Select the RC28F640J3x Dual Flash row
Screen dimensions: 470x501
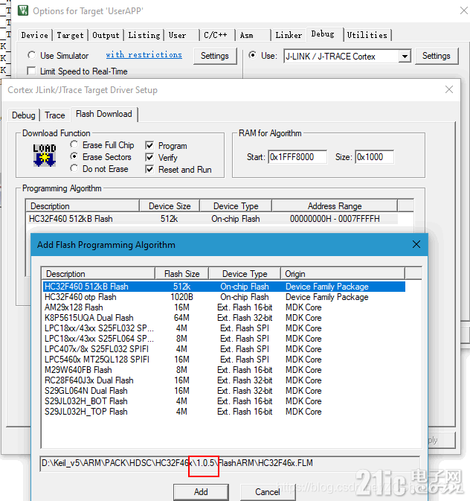224,380
